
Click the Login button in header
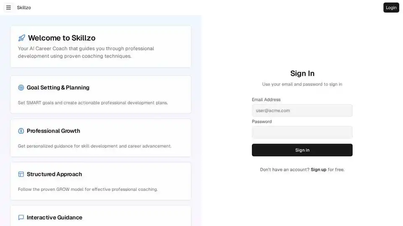click(391, 8)
